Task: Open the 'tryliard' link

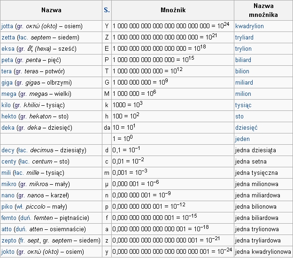Action: pyautogui.click(x=244, y=38)
